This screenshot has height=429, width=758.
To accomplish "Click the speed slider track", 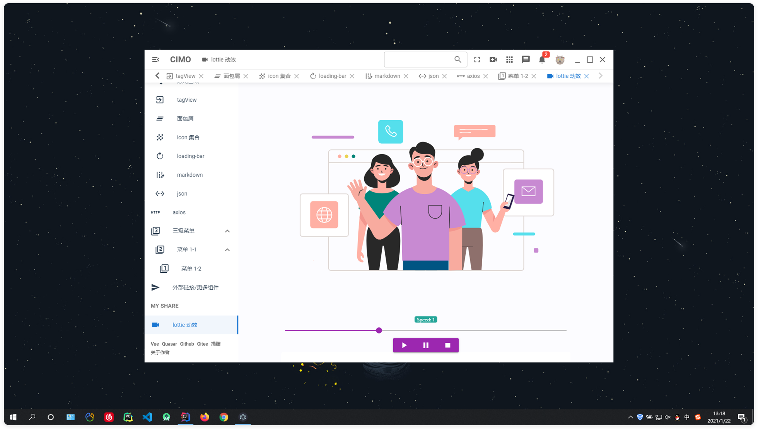I will (x=464, y=330).
